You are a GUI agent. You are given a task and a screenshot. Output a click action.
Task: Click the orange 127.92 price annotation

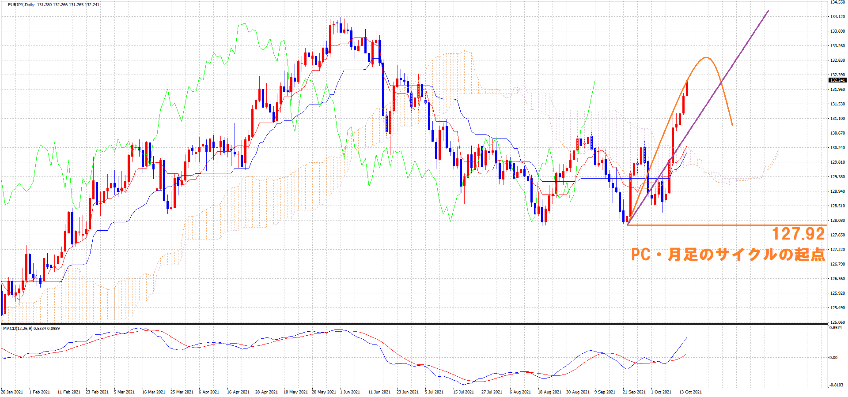point(798,234)
